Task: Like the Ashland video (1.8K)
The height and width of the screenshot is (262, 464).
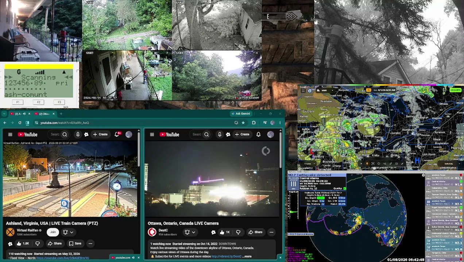Action: pos(23,243)
